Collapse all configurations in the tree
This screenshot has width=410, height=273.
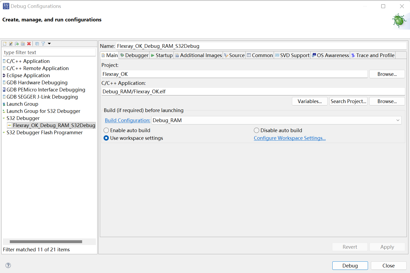[x=37, y=44]
